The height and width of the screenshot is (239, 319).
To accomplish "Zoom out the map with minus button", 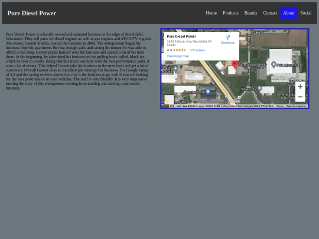I will tap(300, 97).
